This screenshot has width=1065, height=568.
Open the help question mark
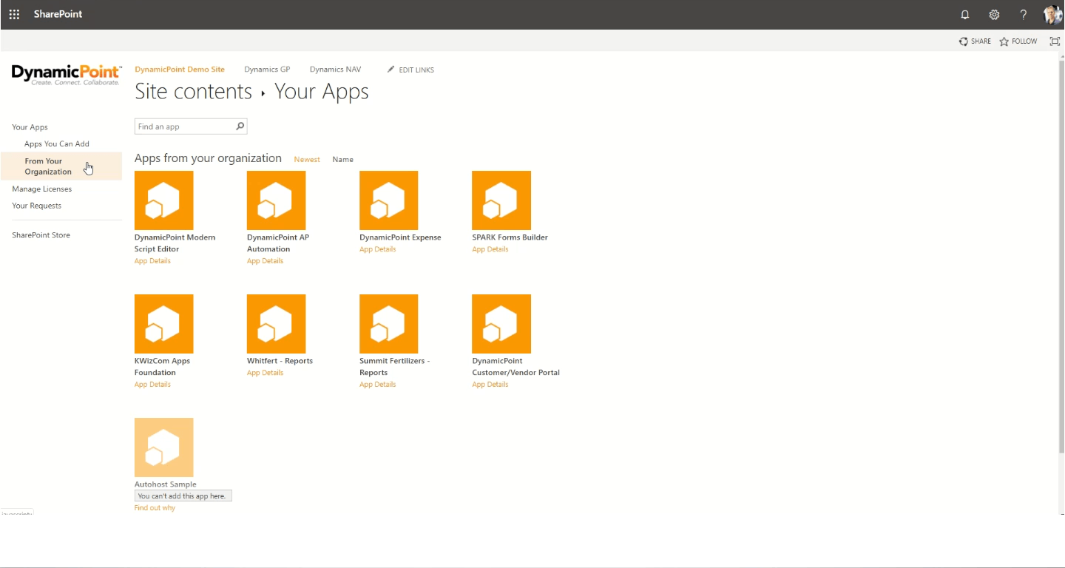(1024, 15)
